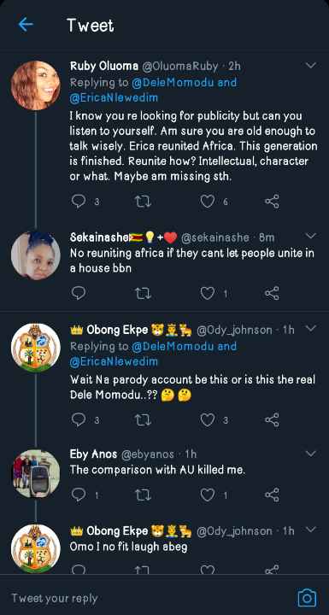The width and height of the screenshot is (329, 615).
Task: Share Eby Anos's tweet
Action: pyautogui.click(x=272, y=495)
